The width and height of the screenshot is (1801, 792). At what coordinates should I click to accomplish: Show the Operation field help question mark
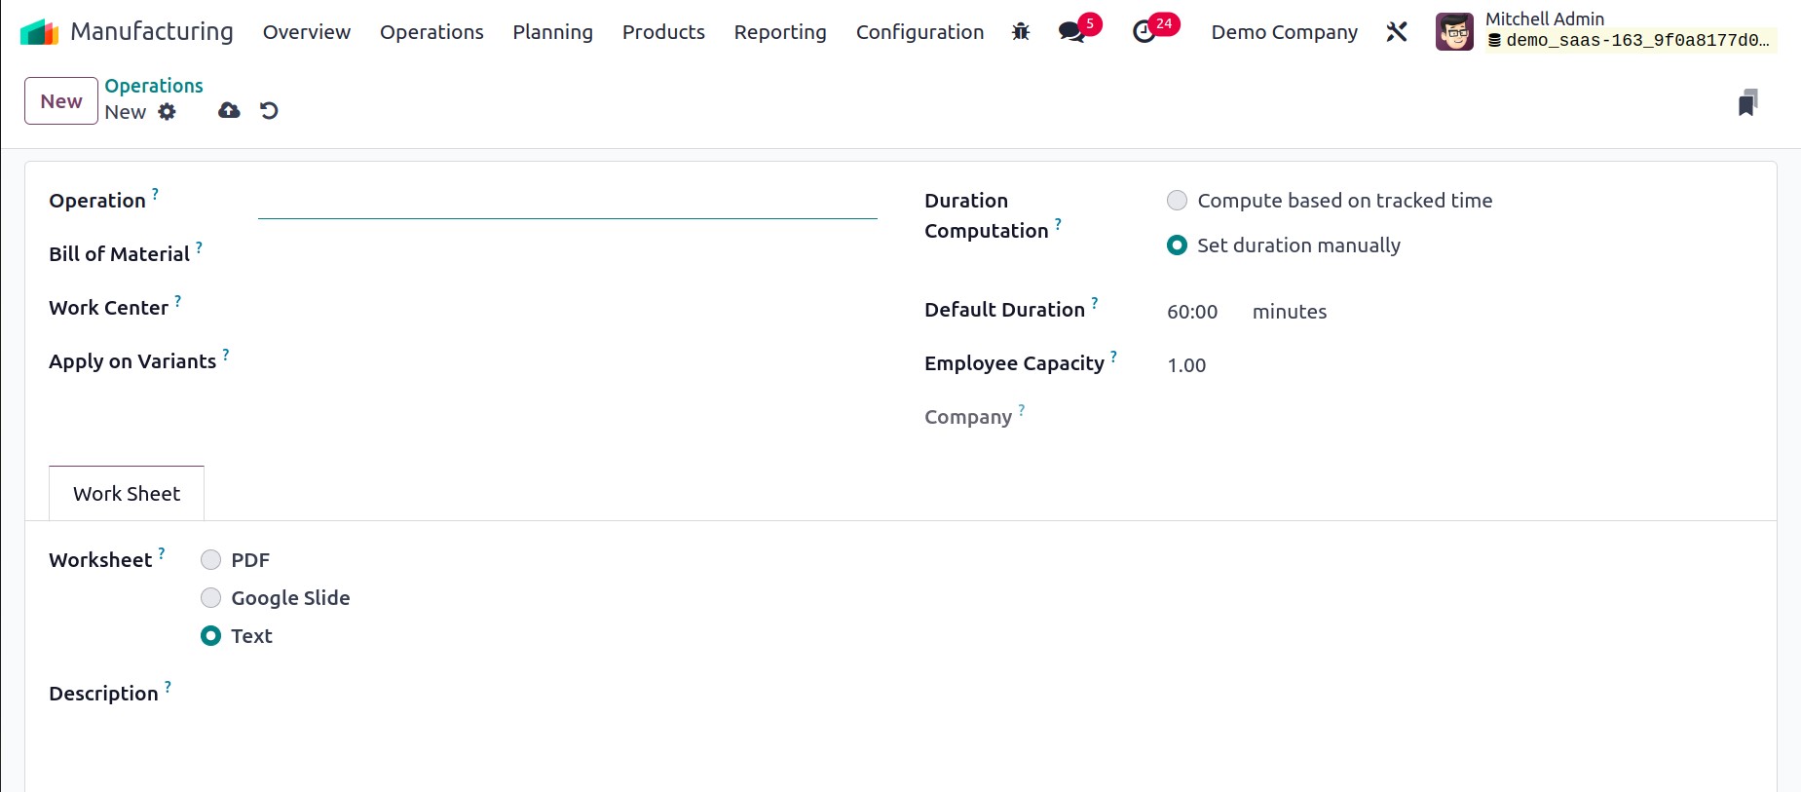[x=155, y=194]
